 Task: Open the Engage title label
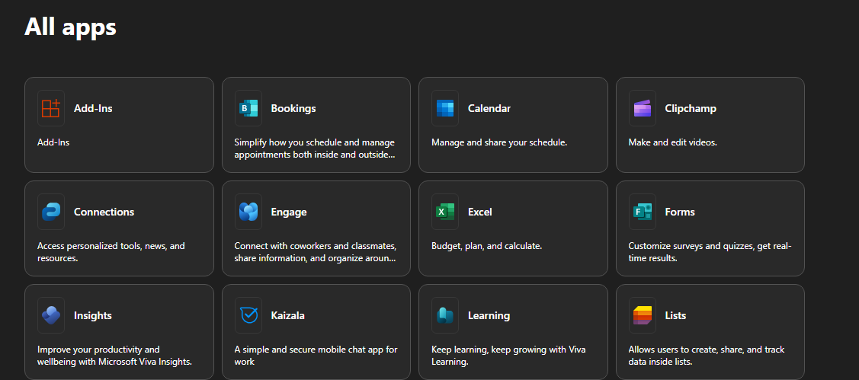click(x=289, y=212)
